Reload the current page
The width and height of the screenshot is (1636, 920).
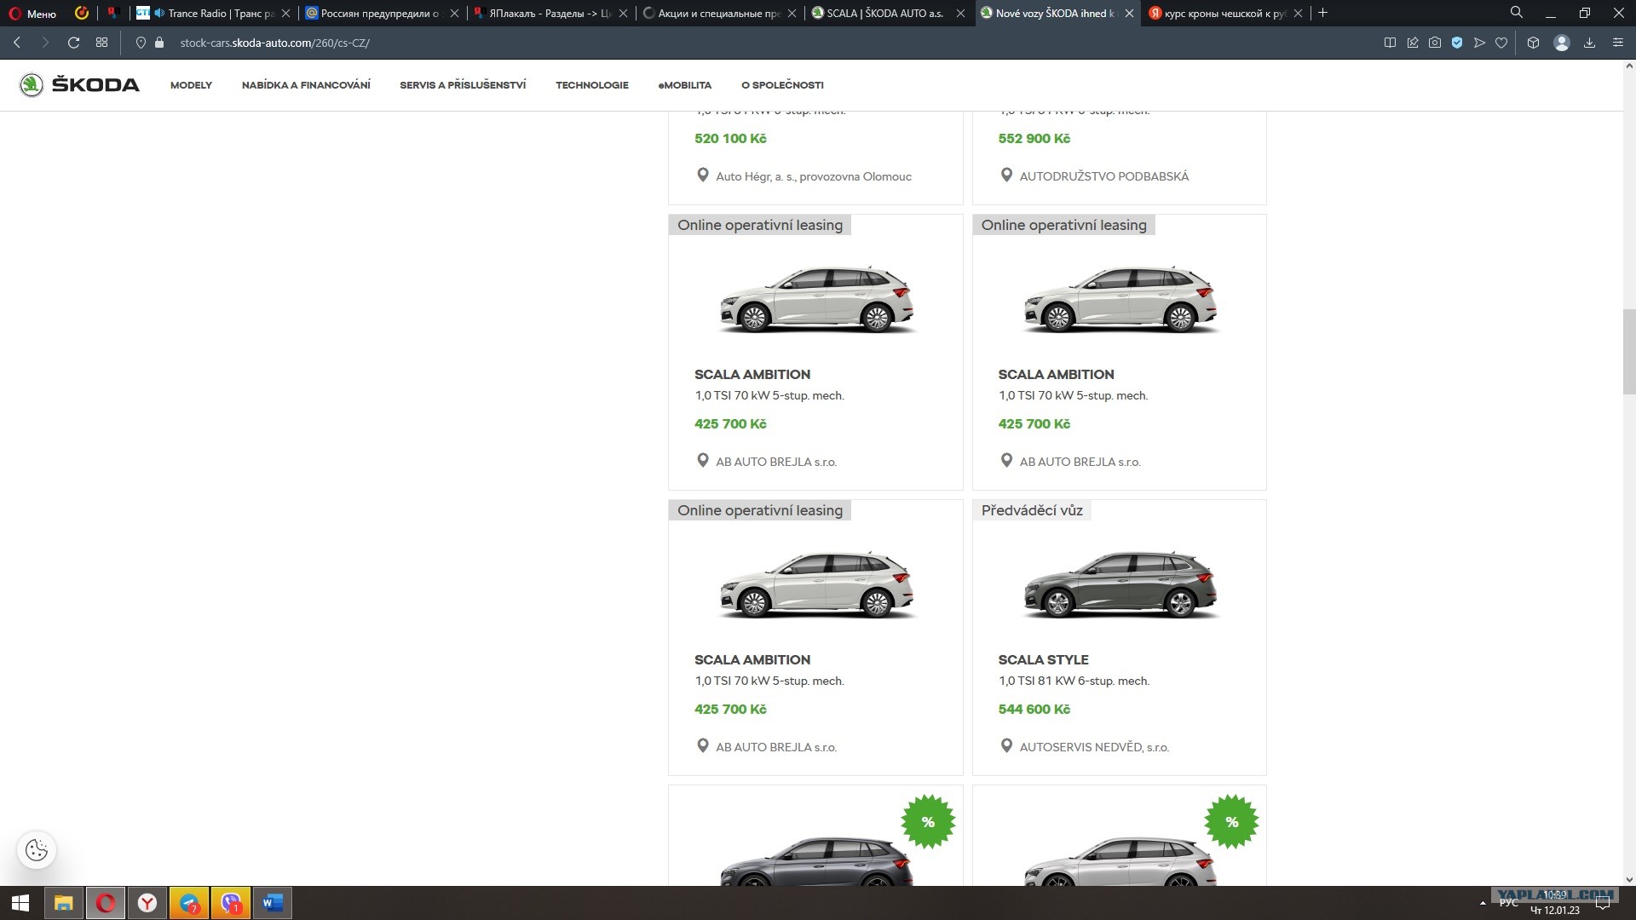pos(73,43)
